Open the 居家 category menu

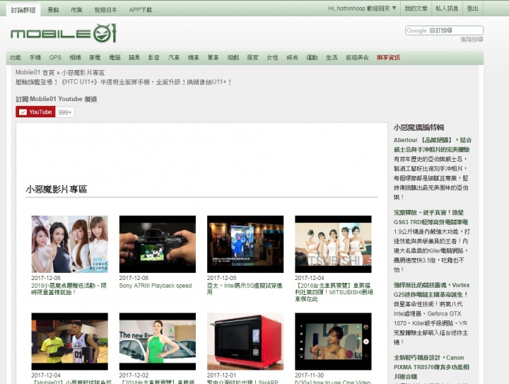[x=252, y=57]
